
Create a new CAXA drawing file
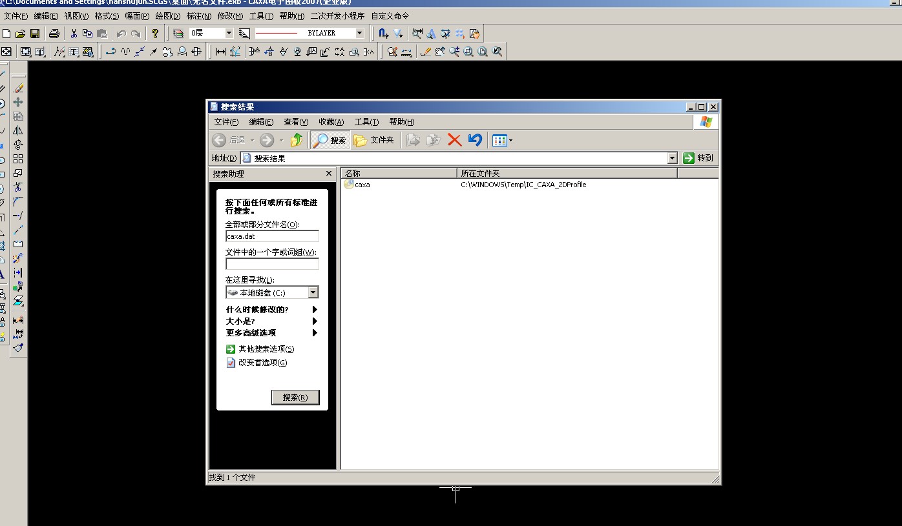[6, 33]
